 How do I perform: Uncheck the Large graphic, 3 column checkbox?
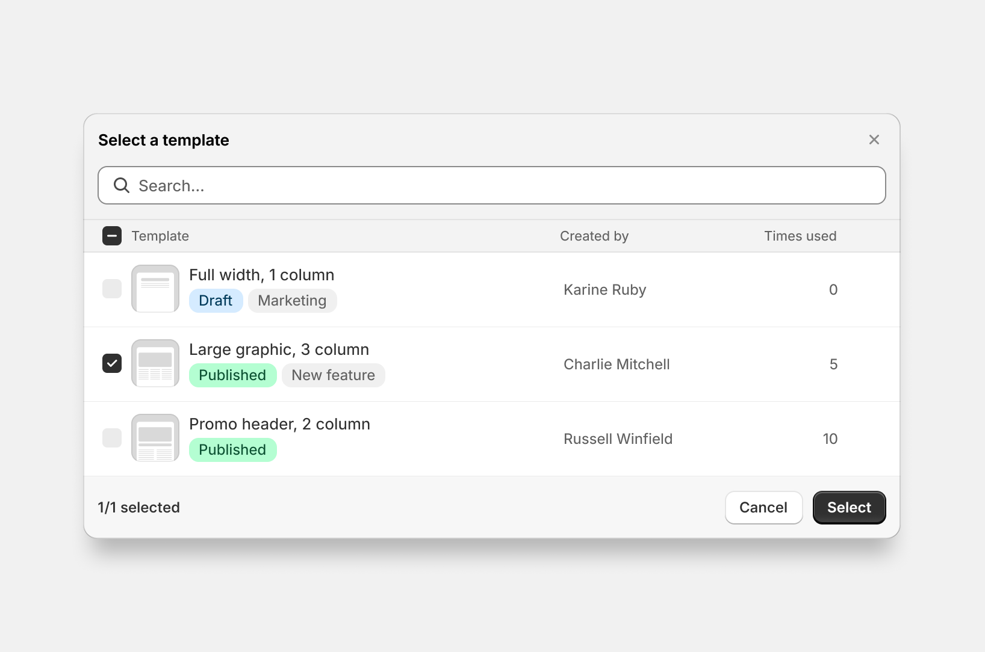click(x=112, y=363)
